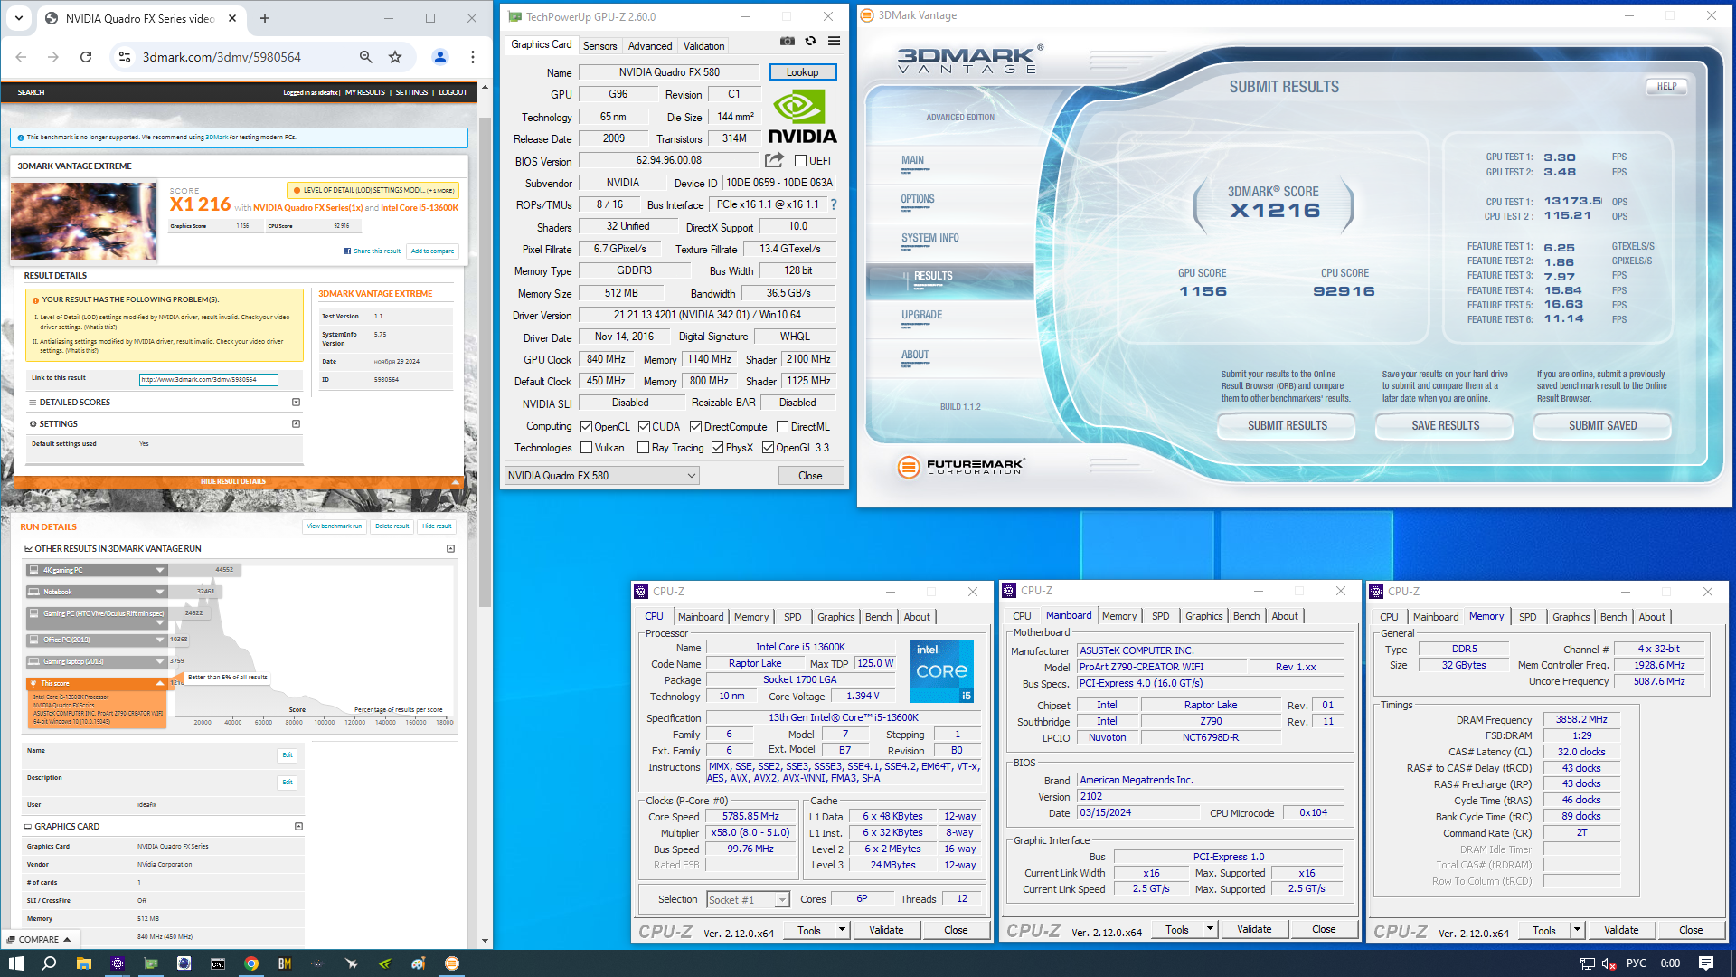This screenshot has width=1736, height=977.
Task: Click the Chrome page vertical scrollbar
Action: 485,362
